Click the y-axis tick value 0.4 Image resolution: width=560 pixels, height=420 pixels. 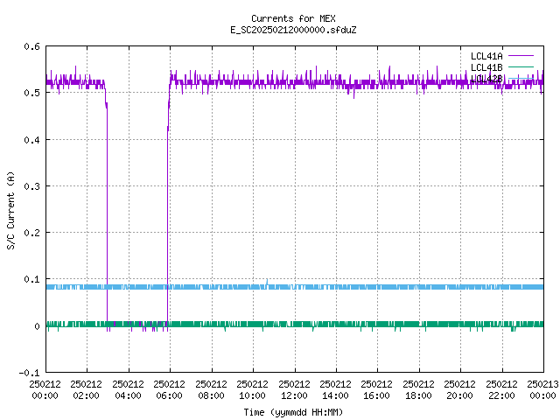pyautogui.click(x=31, y=140)
